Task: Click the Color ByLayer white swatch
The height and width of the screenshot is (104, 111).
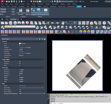Action: pos(20,44)
